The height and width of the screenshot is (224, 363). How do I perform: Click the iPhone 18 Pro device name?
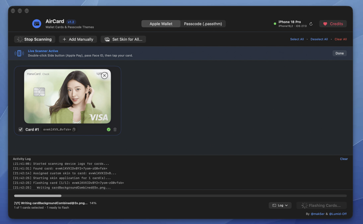[290, 22]
